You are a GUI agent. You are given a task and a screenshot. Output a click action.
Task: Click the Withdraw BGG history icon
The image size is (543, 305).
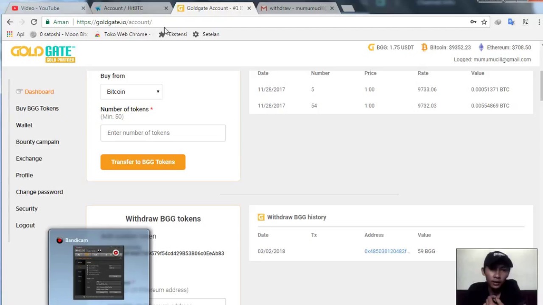point(261,217)
